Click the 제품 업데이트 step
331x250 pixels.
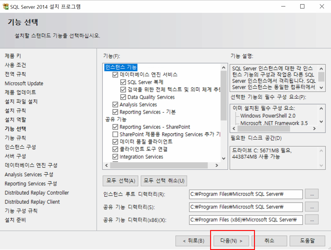tap(20, 92)
